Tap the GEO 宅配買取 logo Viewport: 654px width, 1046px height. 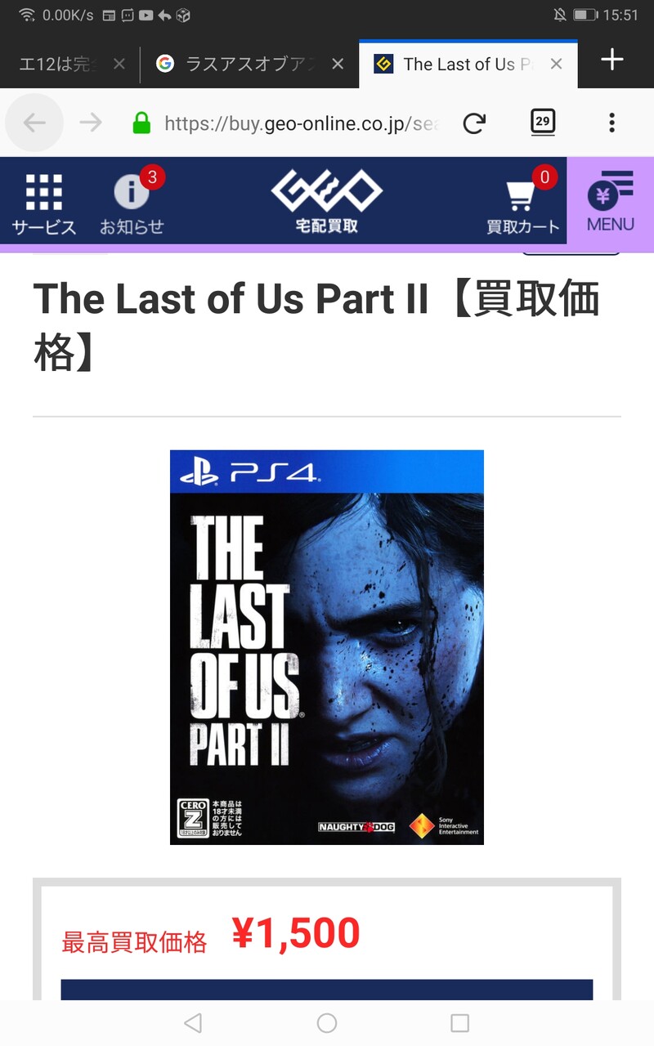pyautogui.click(x=326, y=202)
